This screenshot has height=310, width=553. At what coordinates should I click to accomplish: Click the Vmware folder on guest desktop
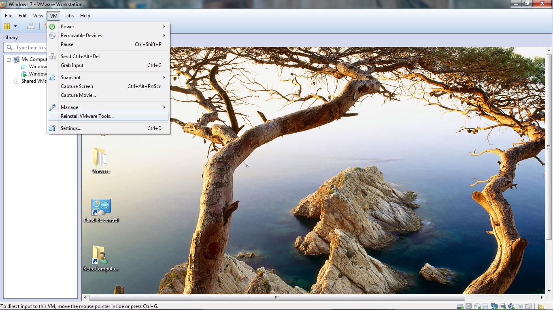(x=101, y=161)
